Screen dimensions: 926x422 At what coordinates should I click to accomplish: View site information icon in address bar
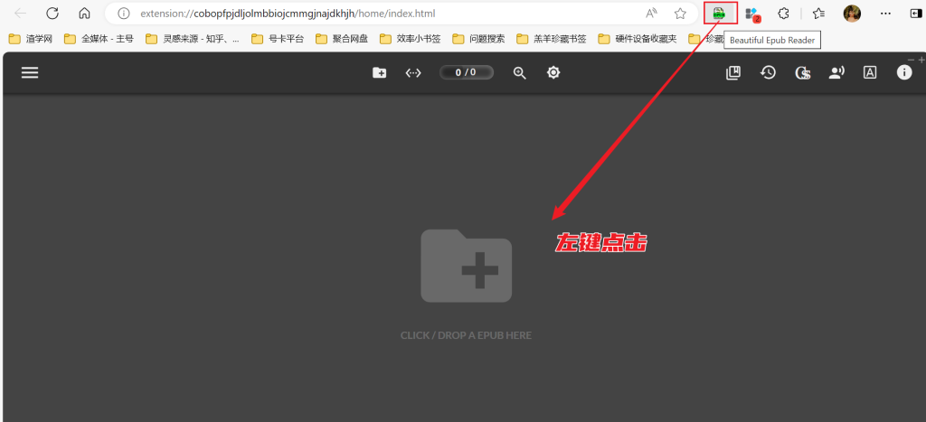click(x=123, y=14)
